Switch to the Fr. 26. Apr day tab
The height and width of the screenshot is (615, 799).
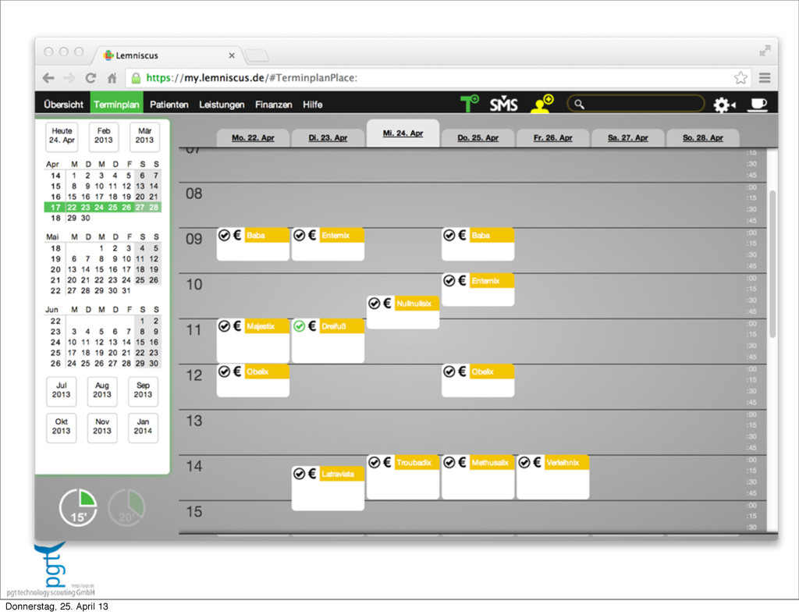click(x=553, y=137)
